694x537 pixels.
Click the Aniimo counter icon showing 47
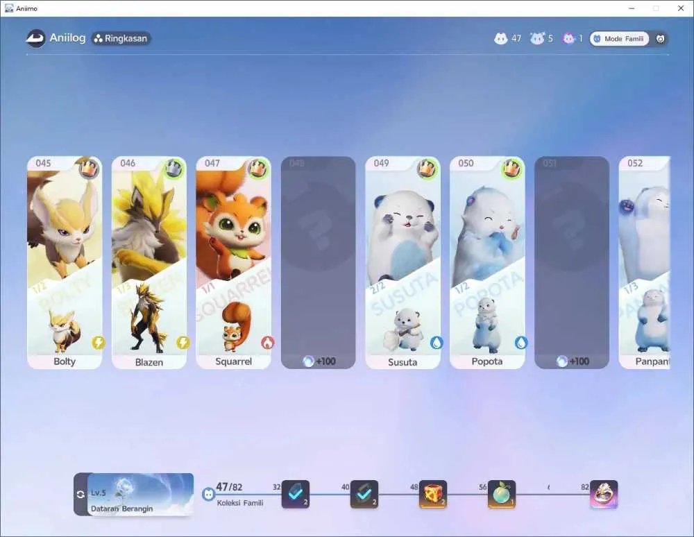[x=500, y=38]
